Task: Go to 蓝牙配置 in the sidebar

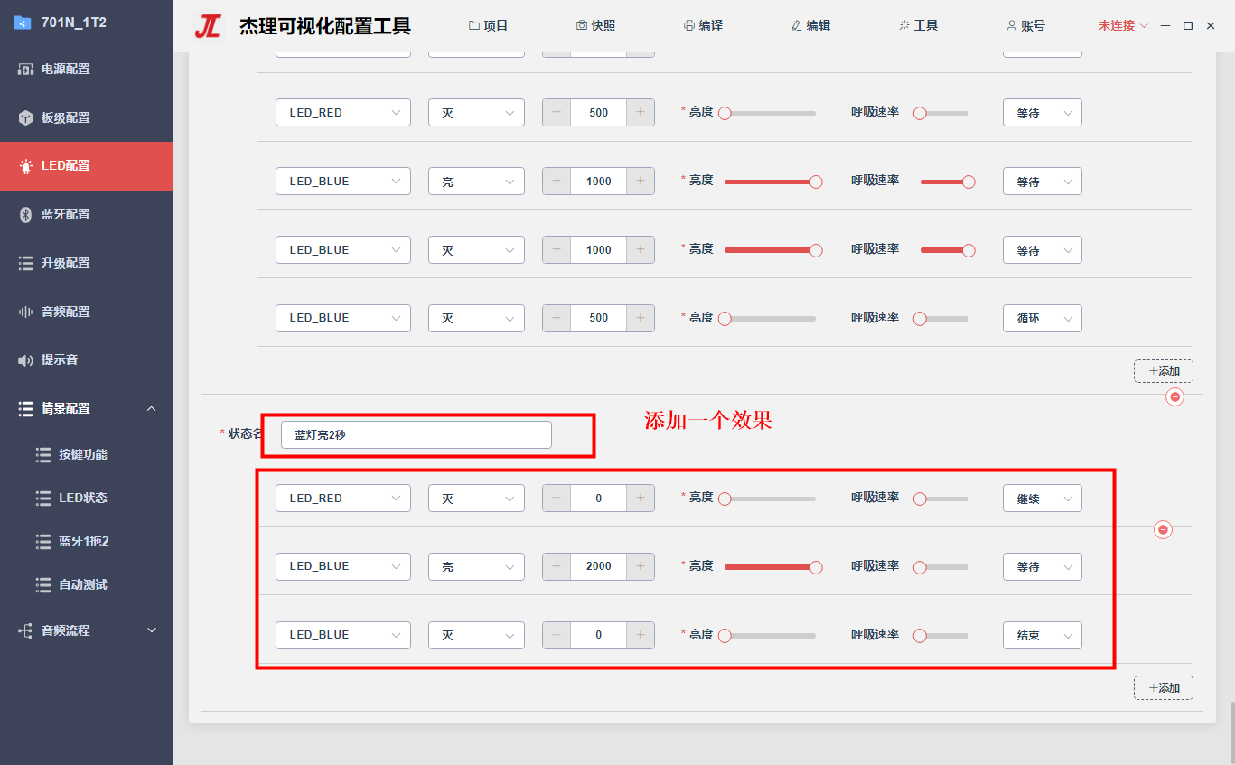Action: coord(87,215)
